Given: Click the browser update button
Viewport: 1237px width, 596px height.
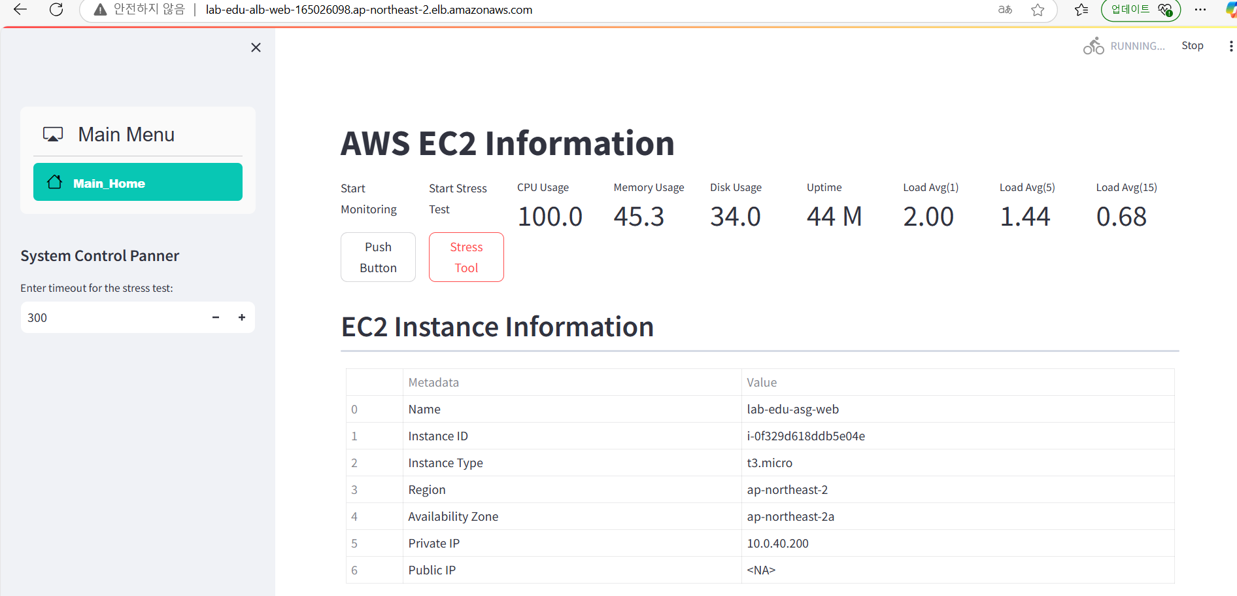Looking at the screenshot, I should coord(1141,9).
